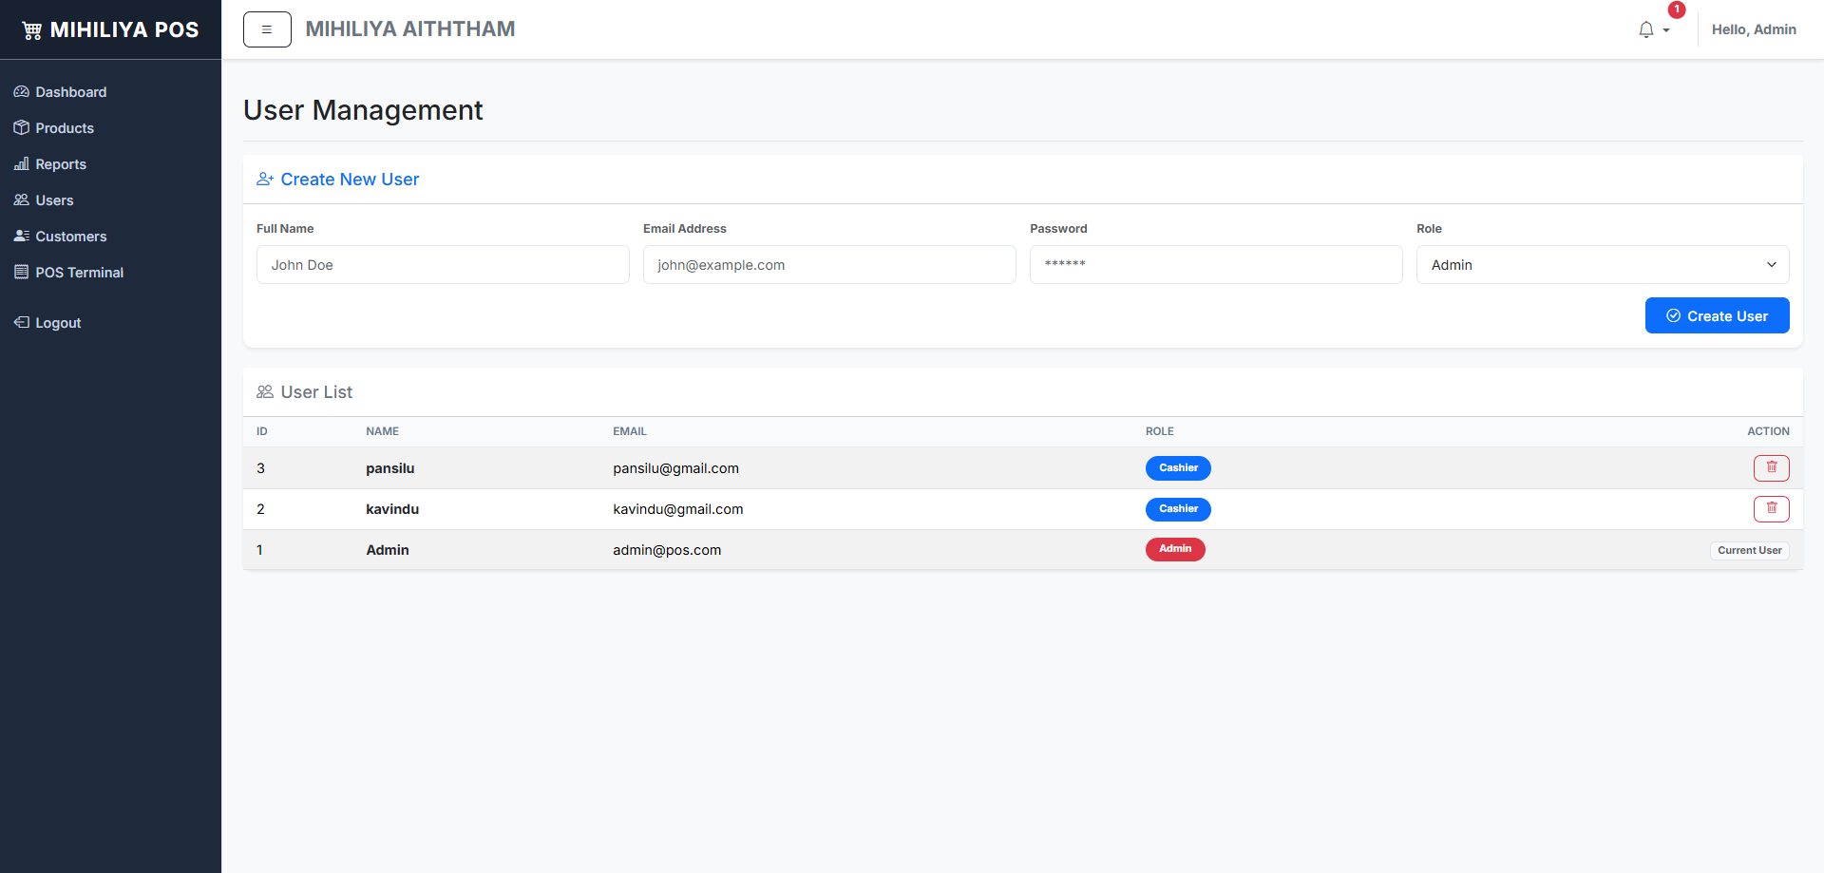Click the Password field label
The image size is (1824, 873).
click(x=1058, y=229)
